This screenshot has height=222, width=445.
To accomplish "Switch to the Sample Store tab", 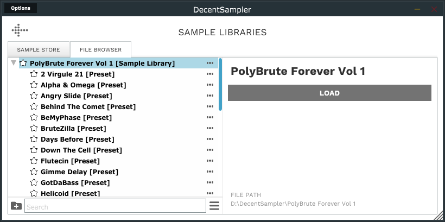I will (38, 49).
